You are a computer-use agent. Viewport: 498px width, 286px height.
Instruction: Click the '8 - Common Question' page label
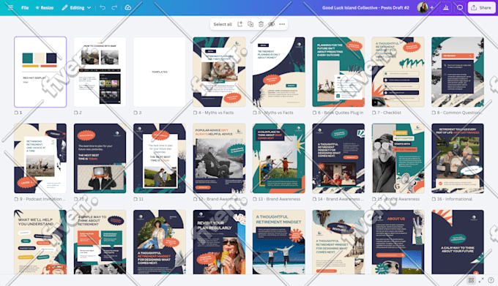(460, 113)
